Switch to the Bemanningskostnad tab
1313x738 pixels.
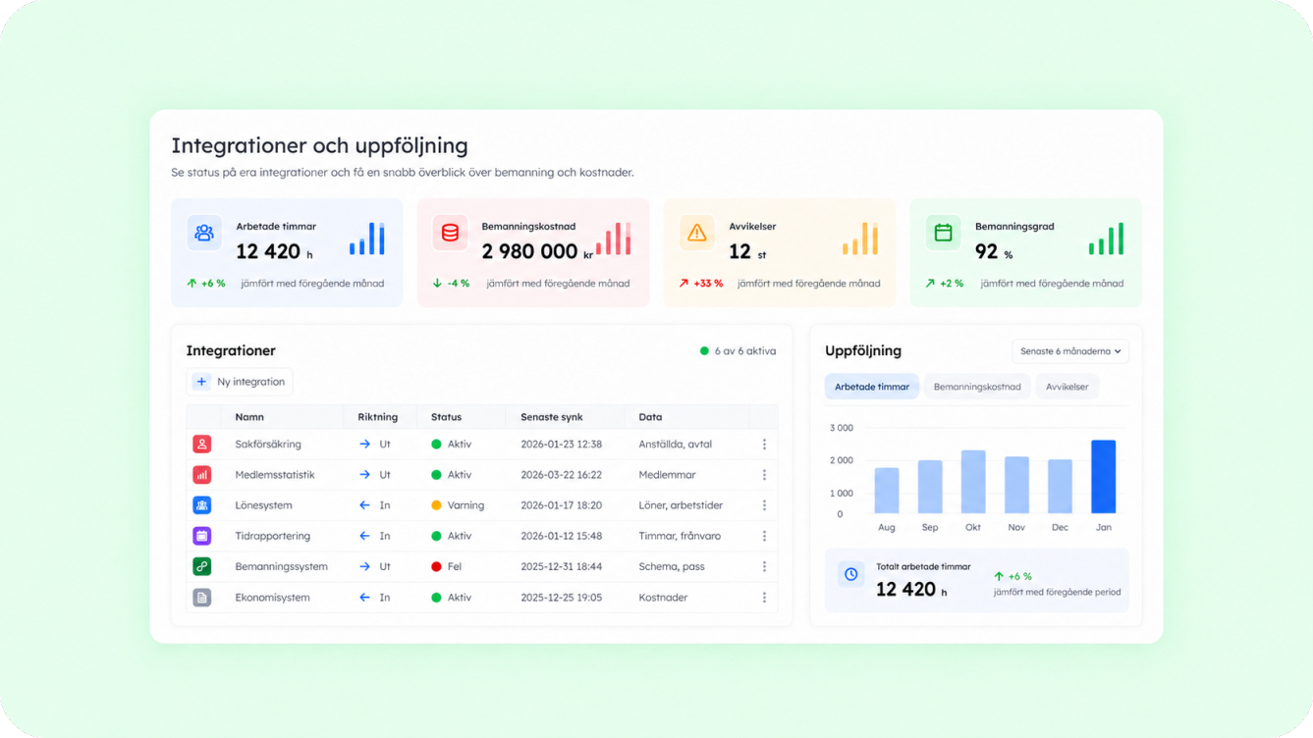coord(977,387)
